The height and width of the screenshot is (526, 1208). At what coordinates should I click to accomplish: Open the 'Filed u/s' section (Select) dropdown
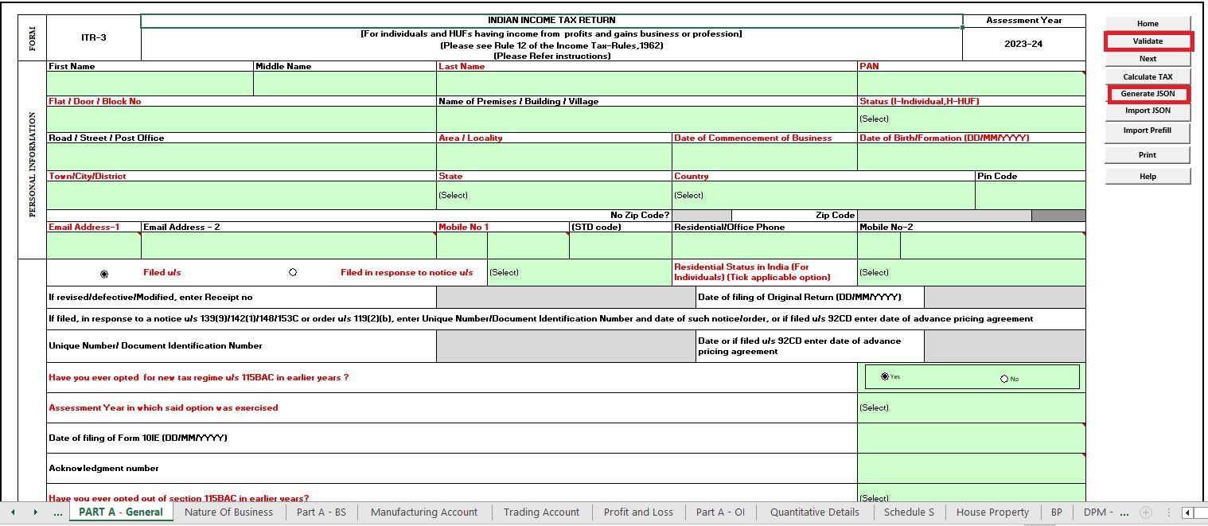pyautogui.click(x=579, y=272)
